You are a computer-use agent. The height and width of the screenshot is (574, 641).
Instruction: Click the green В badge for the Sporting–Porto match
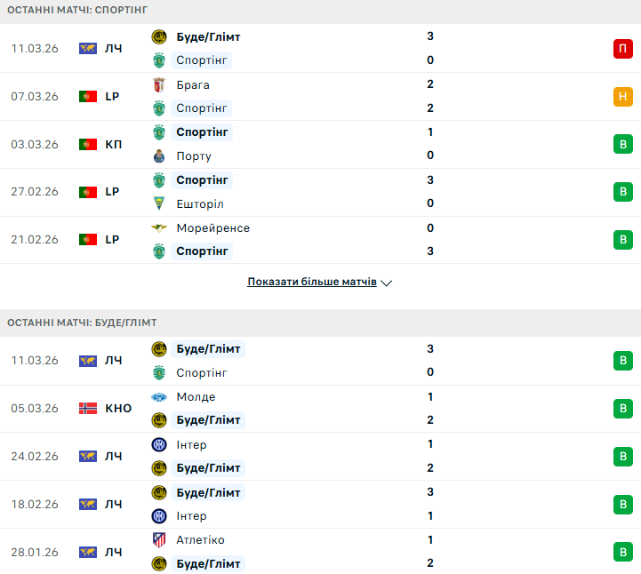(x=622, y=144)
